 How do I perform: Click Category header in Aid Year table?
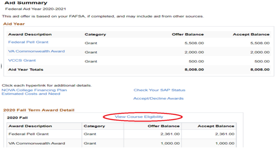(x=95, y=34)
